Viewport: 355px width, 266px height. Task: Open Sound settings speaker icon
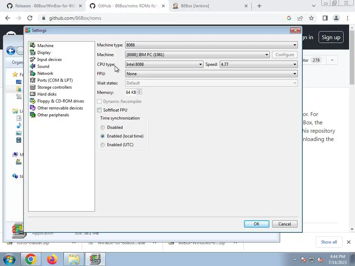(33, 66)
